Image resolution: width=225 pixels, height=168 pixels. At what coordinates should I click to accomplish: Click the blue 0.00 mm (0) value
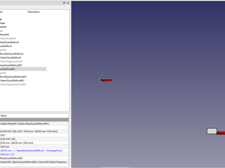(7, 154)
